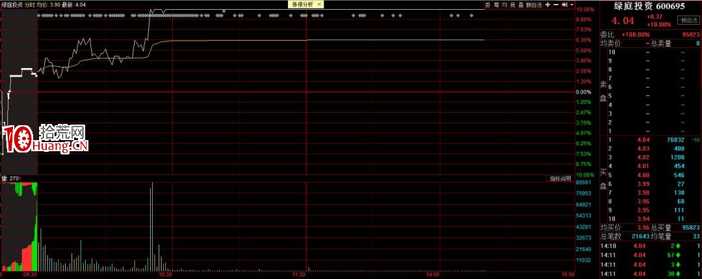Toggle the 筹 chip distribution button
The height and width of the screenshot is (279, 702).
tap(496, 5)
